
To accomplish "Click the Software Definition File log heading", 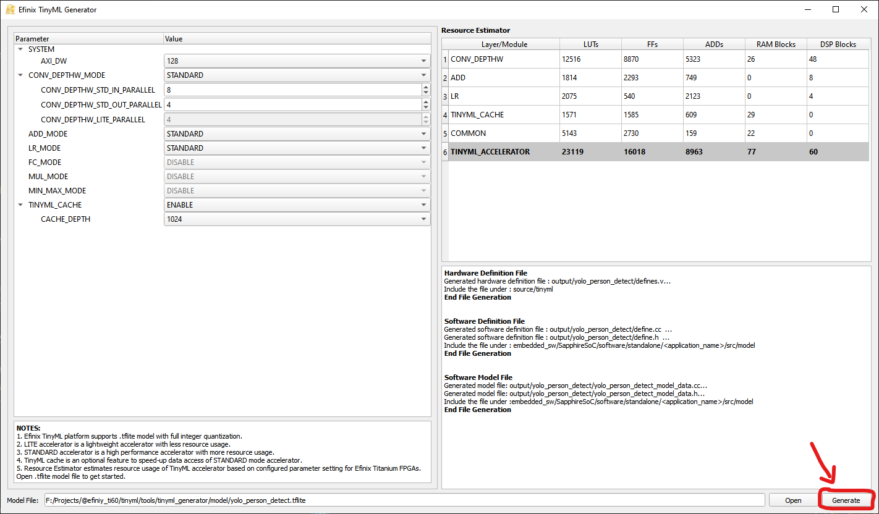I will coord(485,321).
